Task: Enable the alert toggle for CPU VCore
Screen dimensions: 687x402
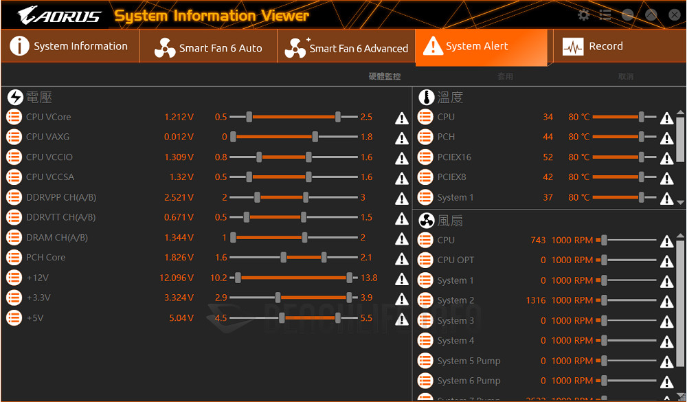Action: [x=401, y=118]
